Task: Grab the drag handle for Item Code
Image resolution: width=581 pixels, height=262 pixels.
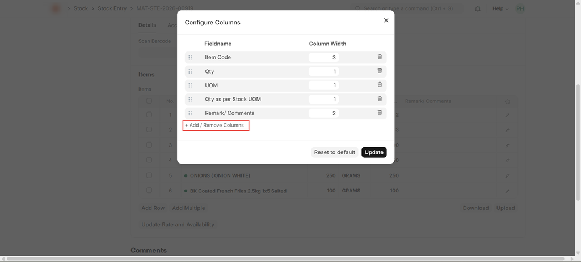Action: (190, 57)
